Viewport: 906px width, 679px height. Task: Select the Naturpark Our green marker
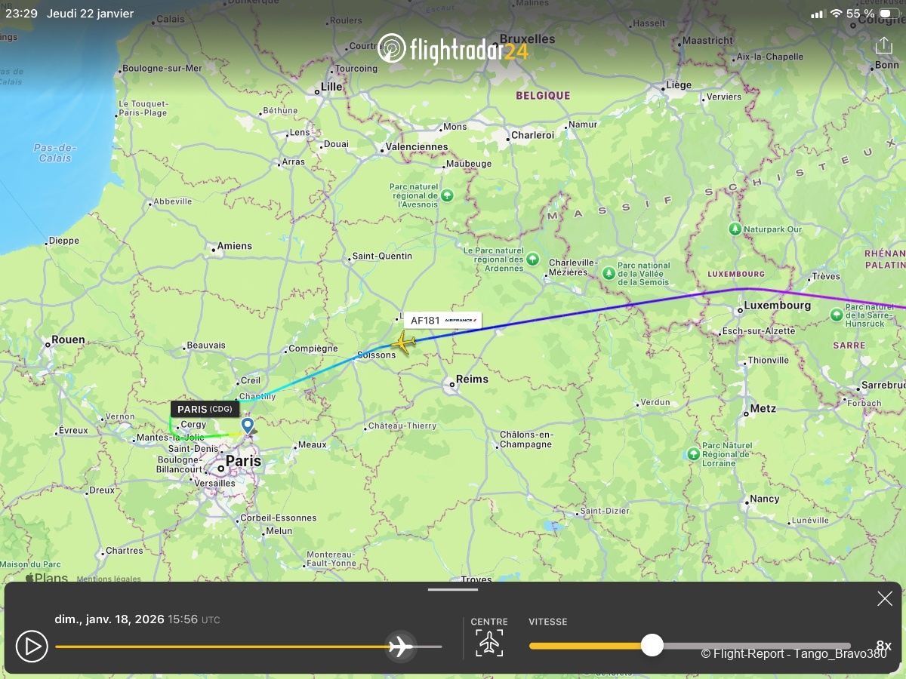pyautogui.click(x=735, y=229)
